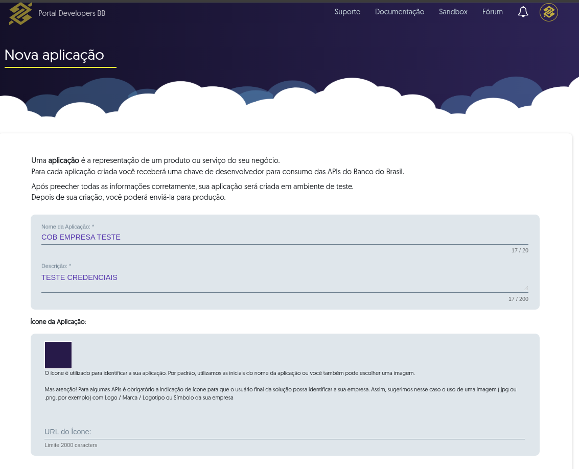The width and height of the screenshot is (579, 469).
Task: Click the Banco do Brasil logo
Action: (x=20, y=13)
